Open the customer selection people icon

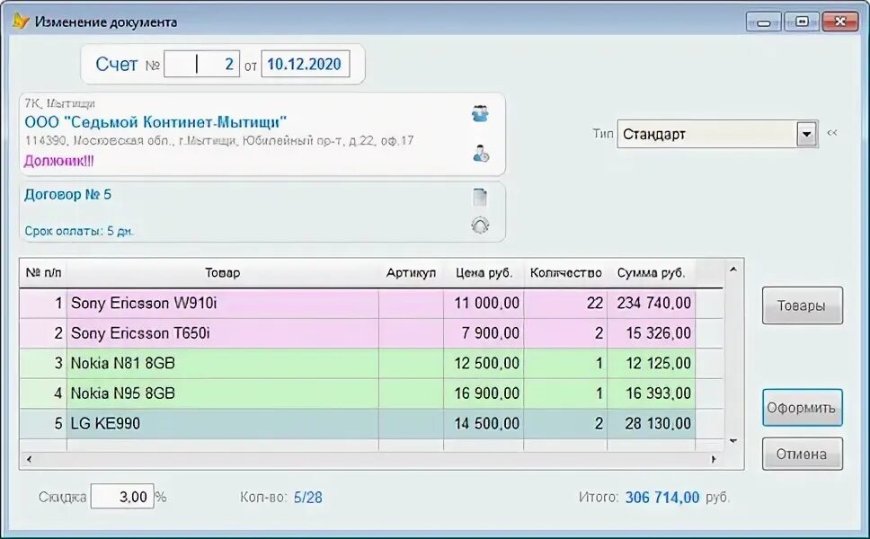coord(480,114)
